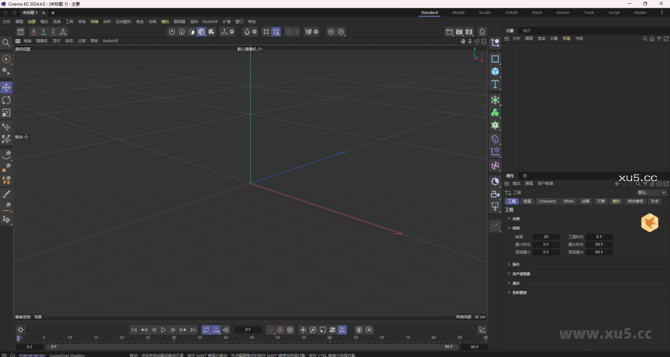Screen dimensions: 670x357
Task: Select the Text spline tool icon
Action: (x=495, y=84)
